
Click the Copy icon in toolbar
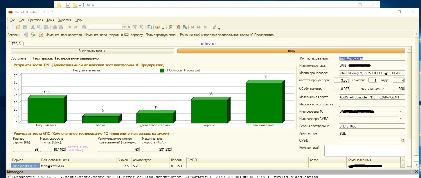(40, 27)
